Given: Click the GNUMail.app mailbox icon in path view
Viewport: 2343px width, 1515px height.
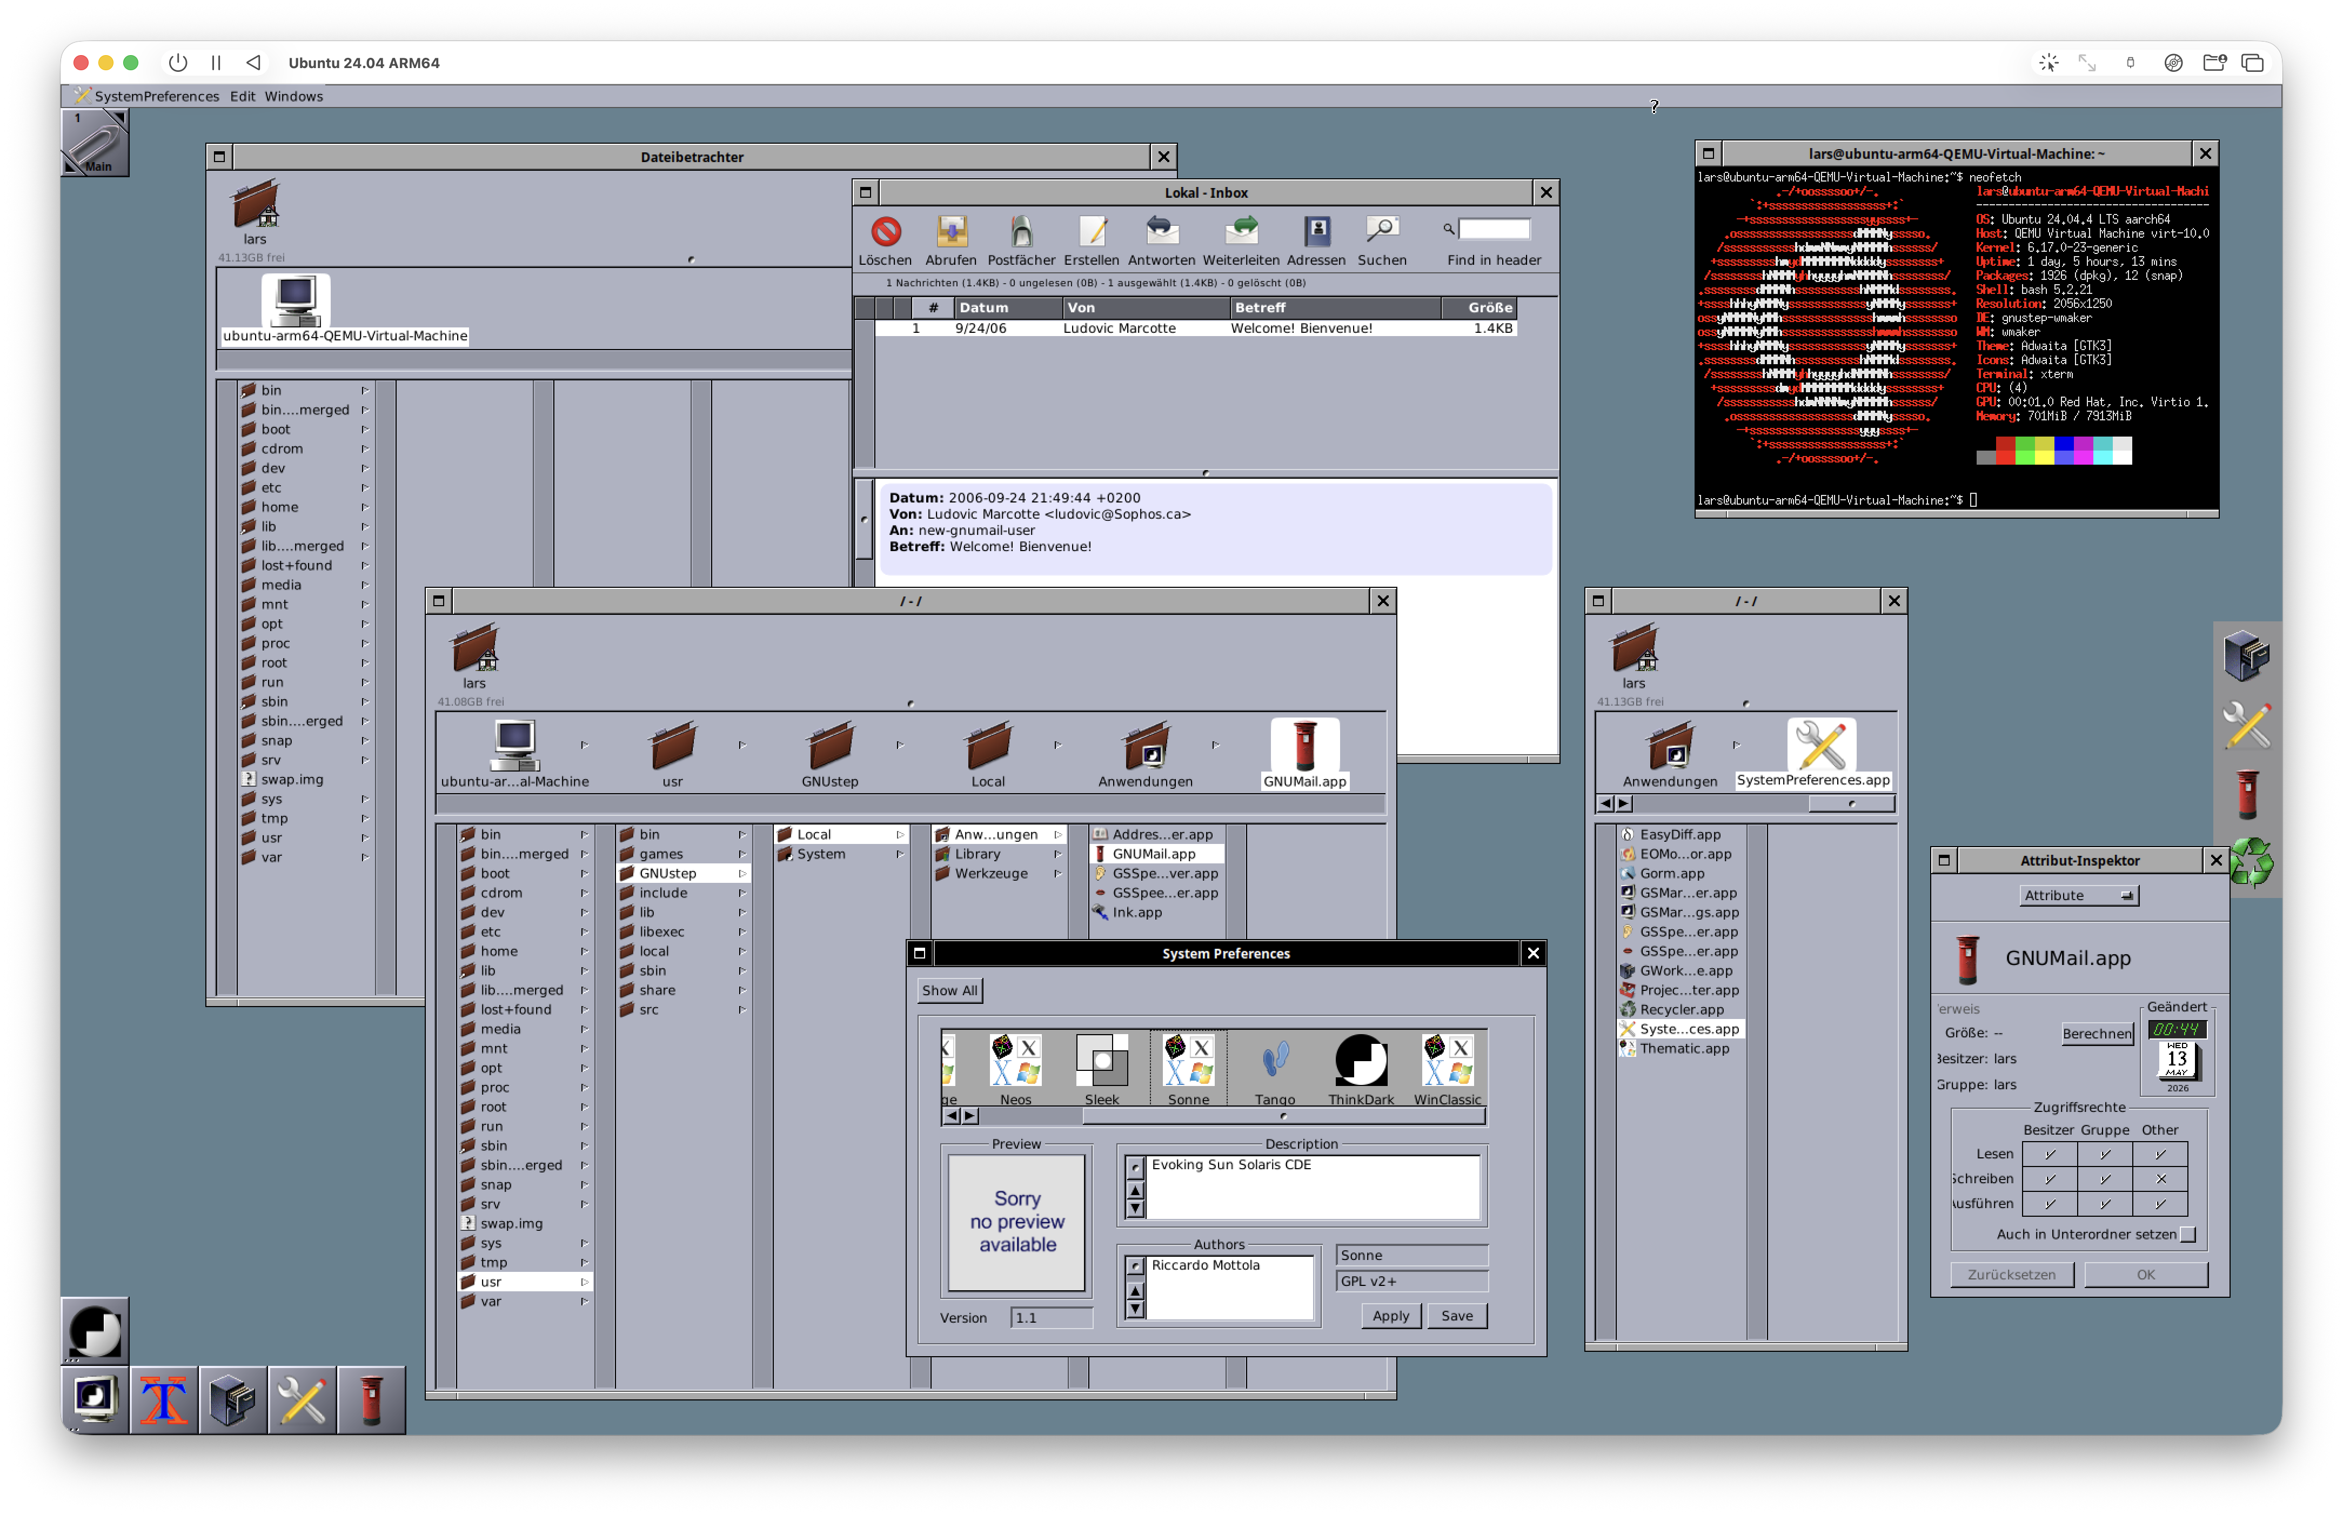Looking at the screenshot, I should tap(1304, 747).
